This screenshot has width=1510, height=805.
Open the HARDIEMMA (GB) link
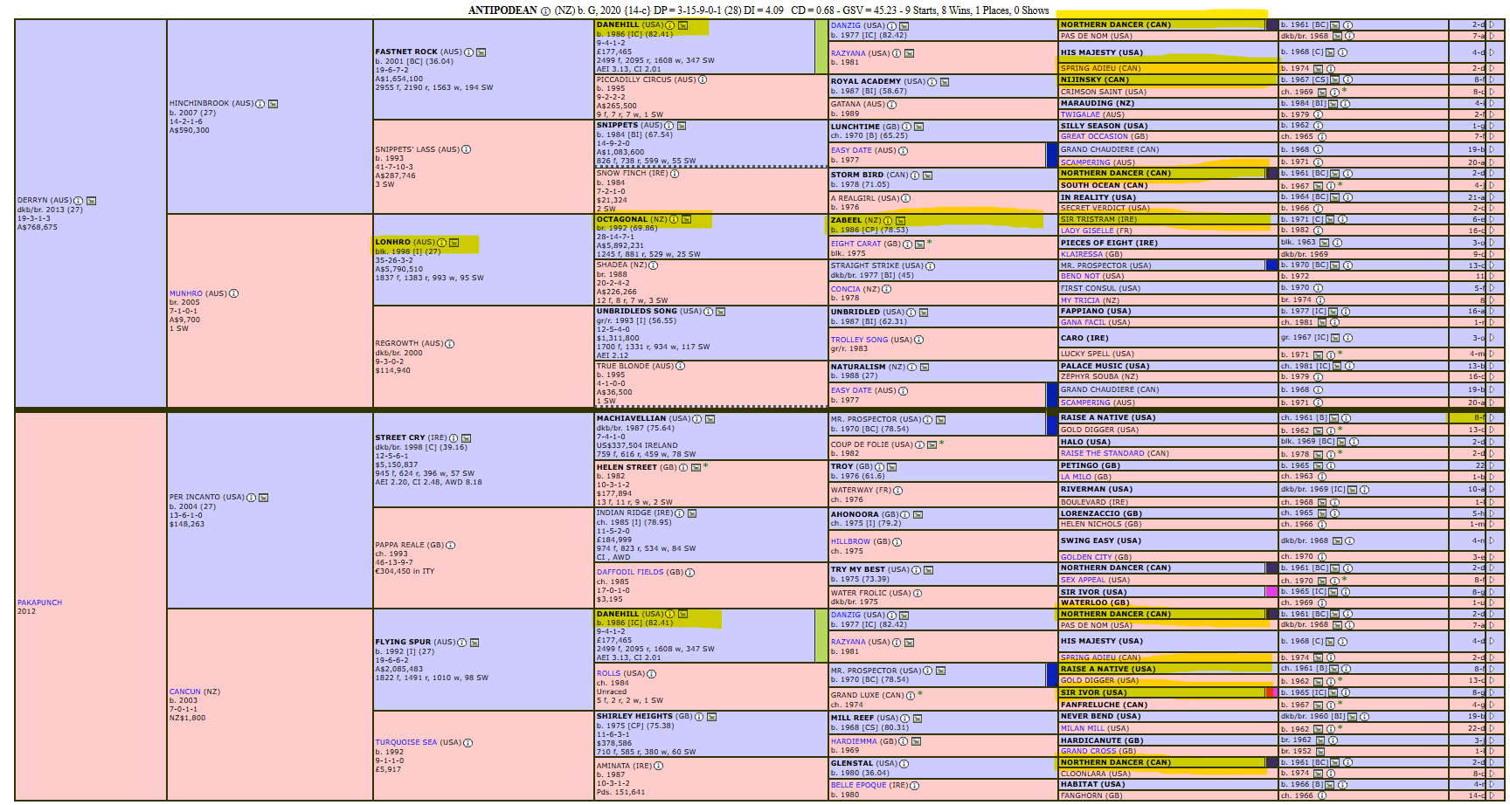[852, 742]
